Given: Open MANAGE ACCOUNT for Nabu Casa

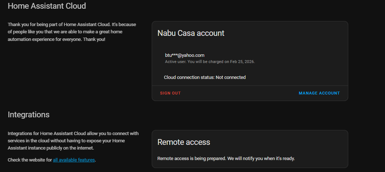Looking at the screenshot, I should click(319, 93).
